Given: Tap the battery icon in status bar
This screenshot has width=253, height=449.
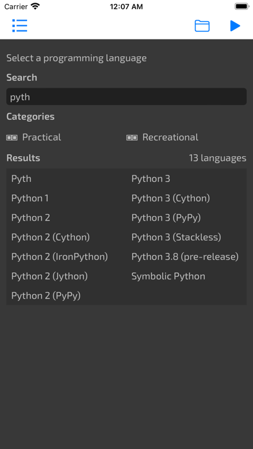Looking at the screenshot, I should 242,6.
